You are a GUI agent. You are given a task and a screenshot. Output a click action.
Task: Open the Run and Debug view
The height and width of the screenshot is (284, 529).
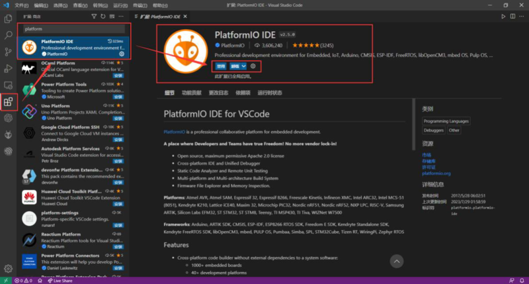coord(9,68)
